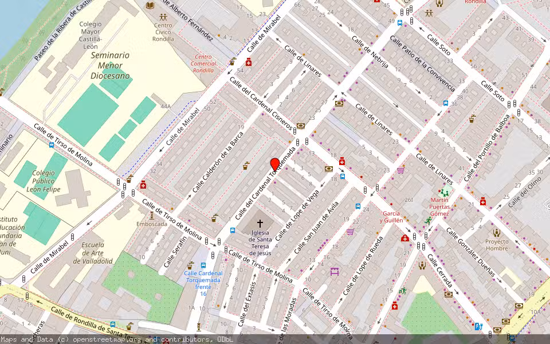
Task: Select the Proyecto Hombre facility icon
Action: (496, 233)
